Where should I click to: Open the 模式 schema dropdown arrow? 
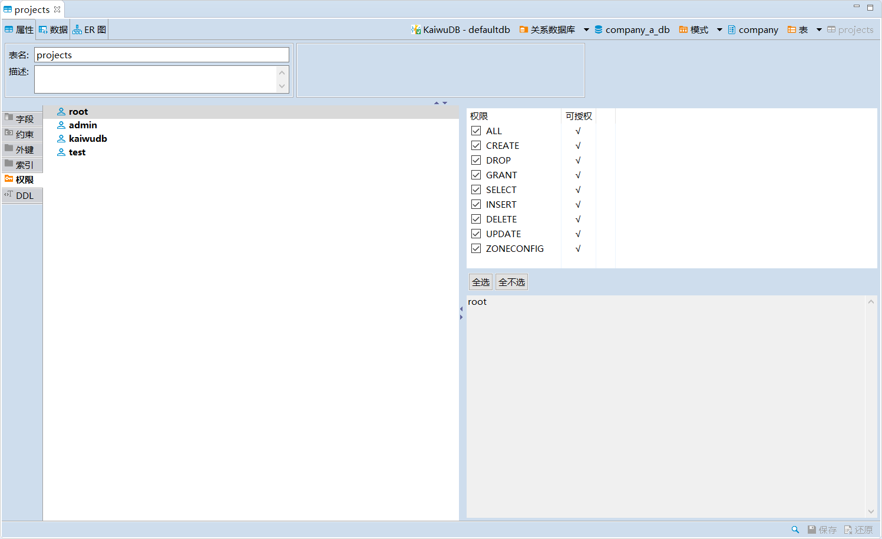pyautogui.click(x=719, y=29)
